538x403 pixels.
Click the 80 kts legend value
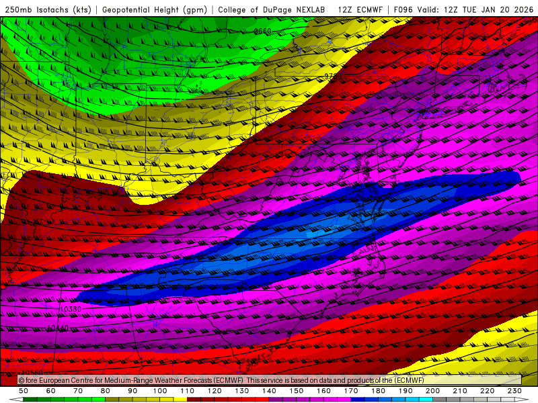[106, 391]
